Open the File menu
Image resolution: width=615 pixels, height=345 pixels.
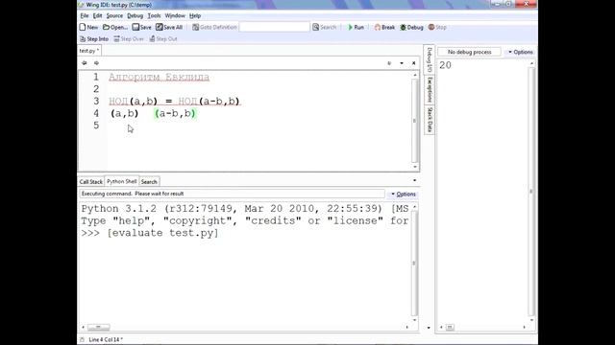click(85, 15)
